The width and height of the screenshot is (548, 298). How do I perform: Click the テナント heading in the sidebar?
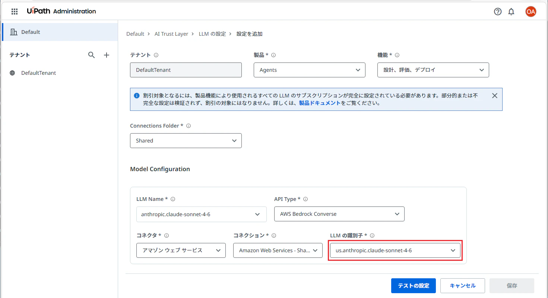coord(20,55)
